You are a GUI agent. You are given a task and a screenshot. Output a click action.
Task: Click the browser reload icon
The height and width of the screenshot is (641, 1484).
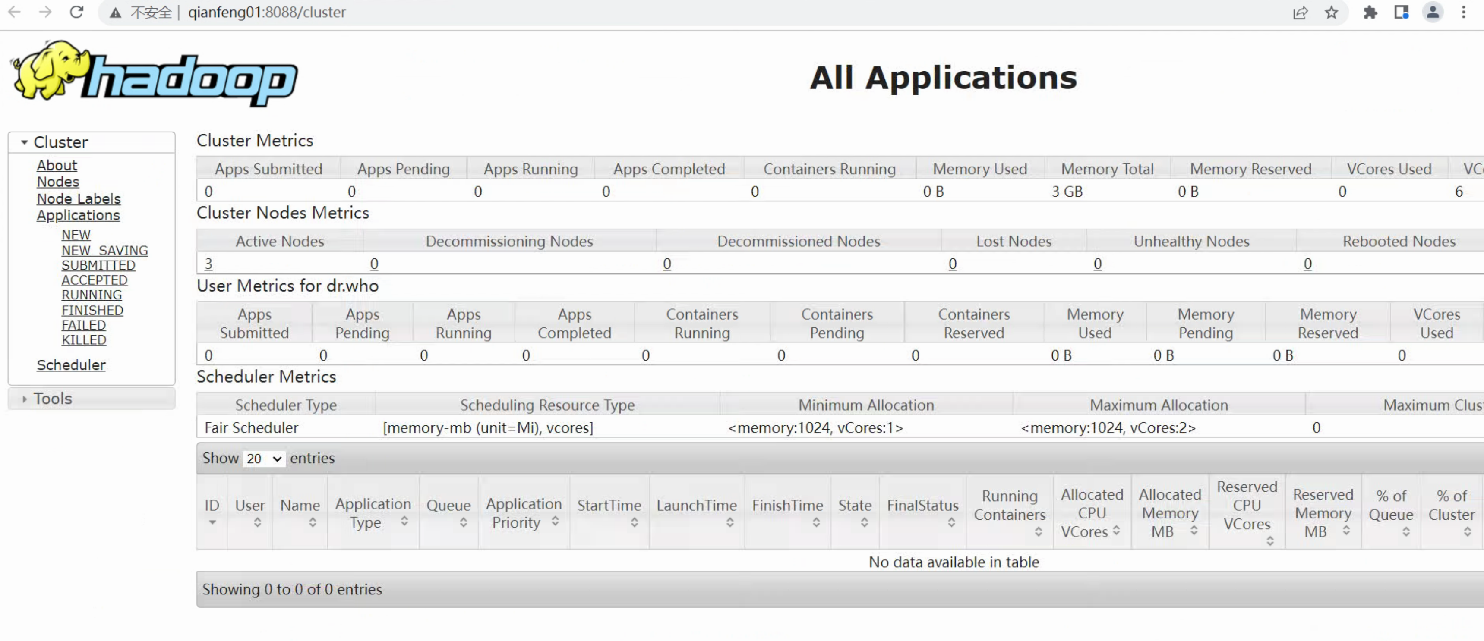77,12
